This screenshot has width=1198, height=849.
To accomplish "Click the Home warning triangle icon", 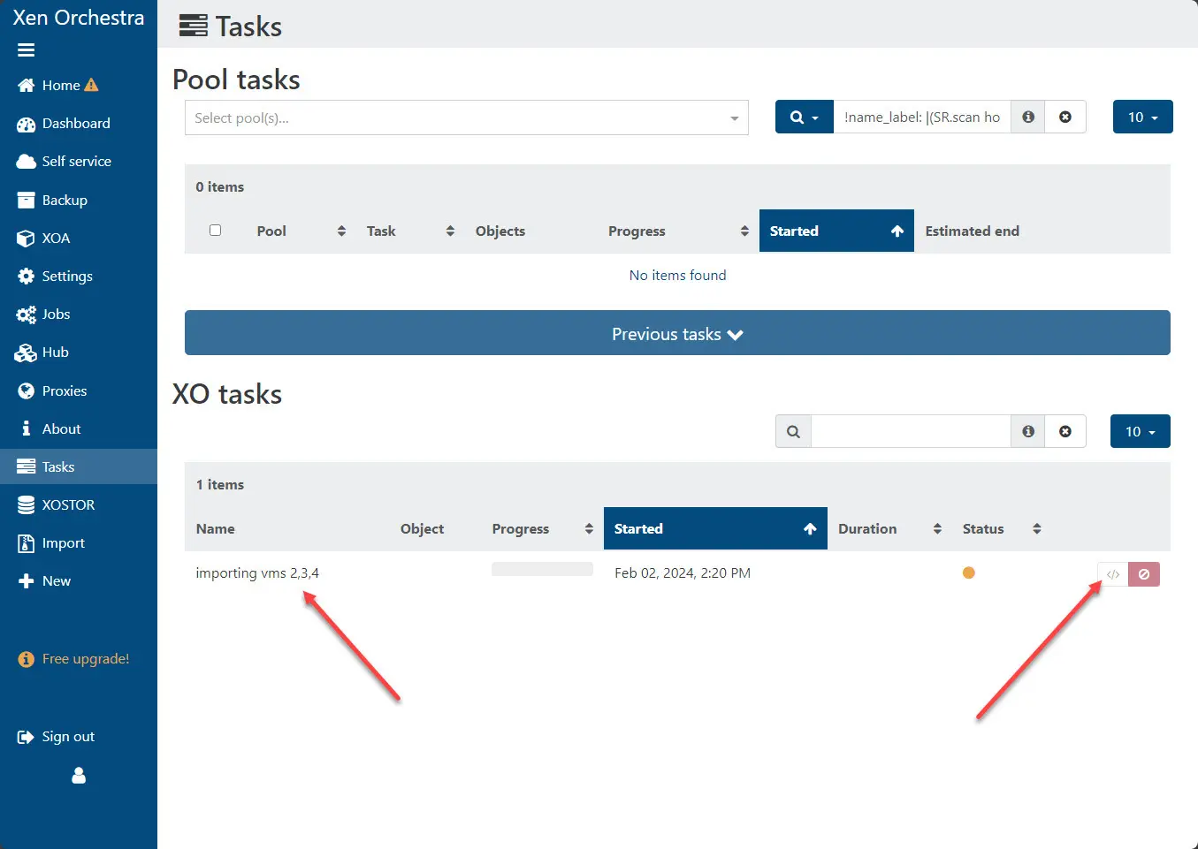I will (x=91, y=85).
